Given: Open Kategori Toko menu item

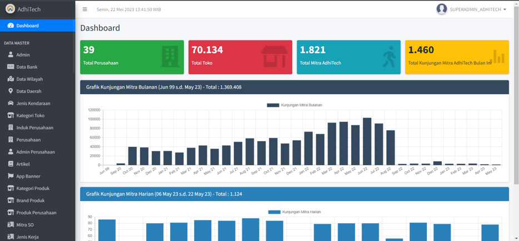Looking at the screenshot, I should click(x=31, y=115).
